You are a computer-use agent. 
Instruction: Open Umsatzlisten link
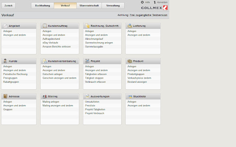(92, 101)
